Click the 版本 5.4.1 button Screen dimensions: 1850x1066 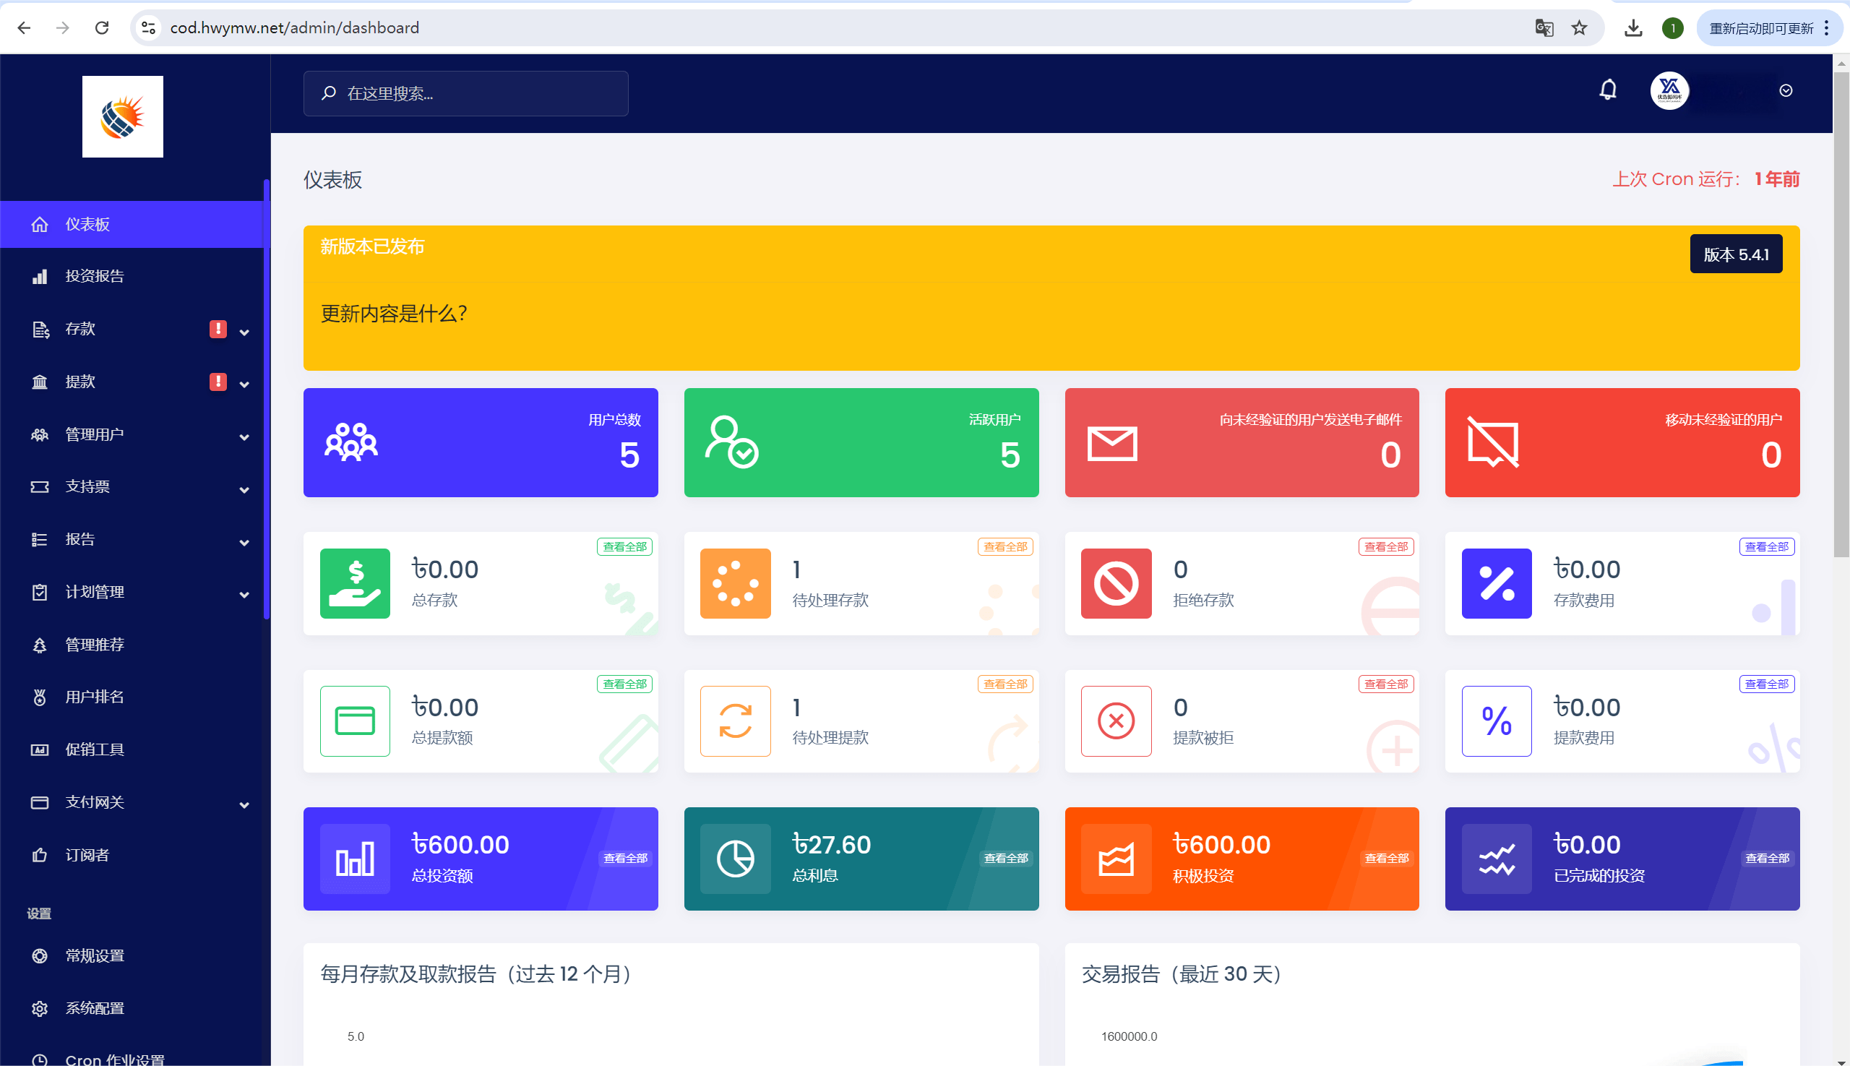coord(1735,254)
